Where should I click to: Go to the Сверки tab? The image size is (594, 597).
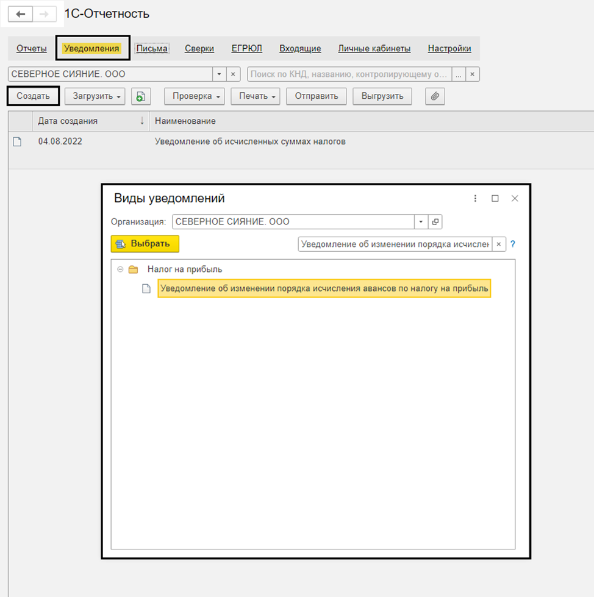199,49
